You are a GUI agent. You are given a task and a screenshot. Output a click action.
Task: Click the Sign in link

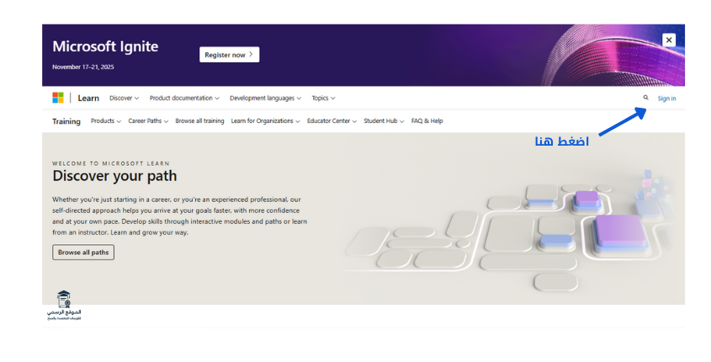(x=666, y=98)
